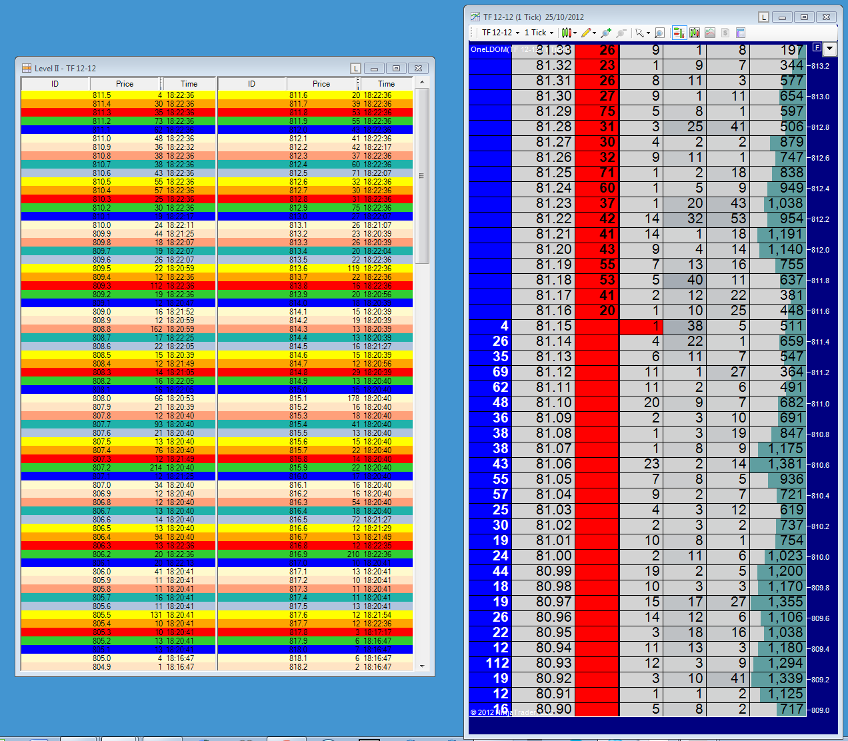Click the Level II vertical scrollbar thumb
Screen dimensions: 848x741
[x=421, y=176]
